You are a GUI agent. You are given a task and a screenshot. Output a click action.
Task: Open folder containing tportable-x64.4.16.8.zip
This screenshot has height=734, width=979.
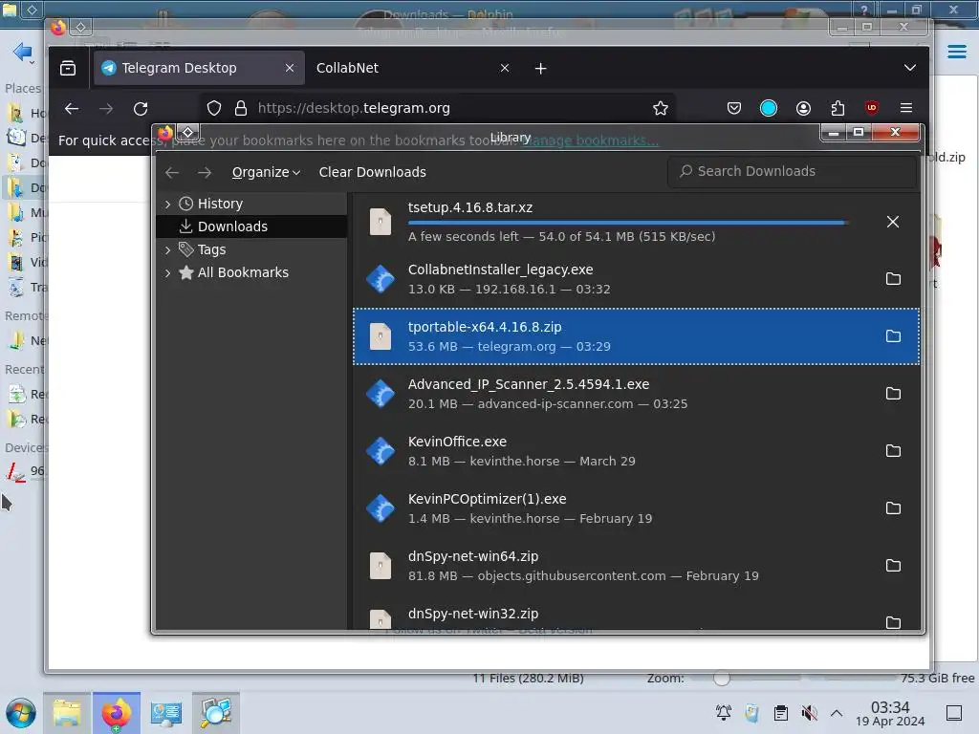(894, 335)
